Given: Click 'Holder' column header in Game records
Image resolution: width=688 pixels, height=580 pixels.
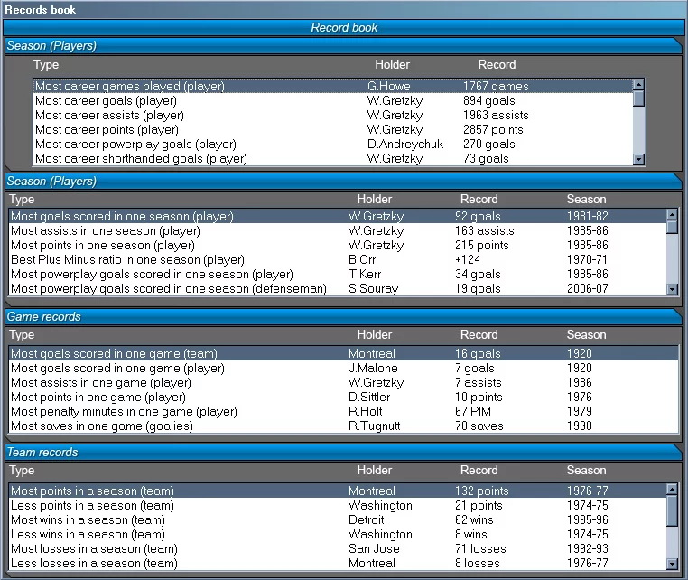Looking at the screenshot, I should point(375,334).
